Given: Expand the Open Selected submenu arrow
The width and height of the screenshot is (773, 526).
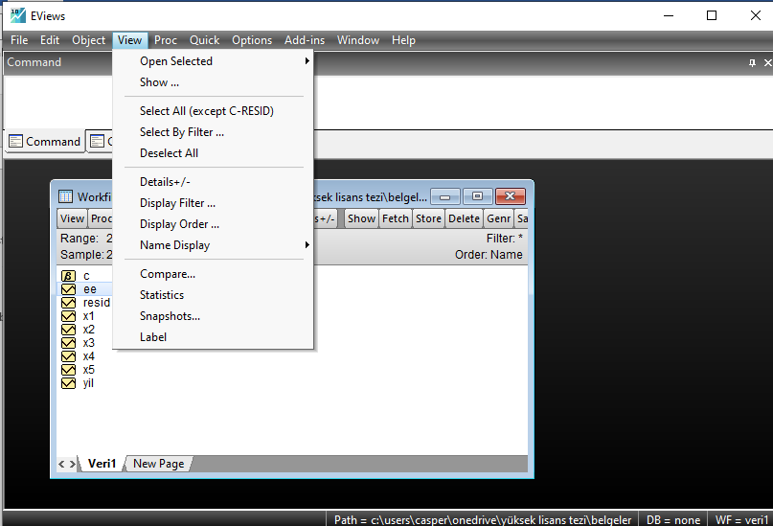Looking at the screenshot, I should tap(307, 61).
